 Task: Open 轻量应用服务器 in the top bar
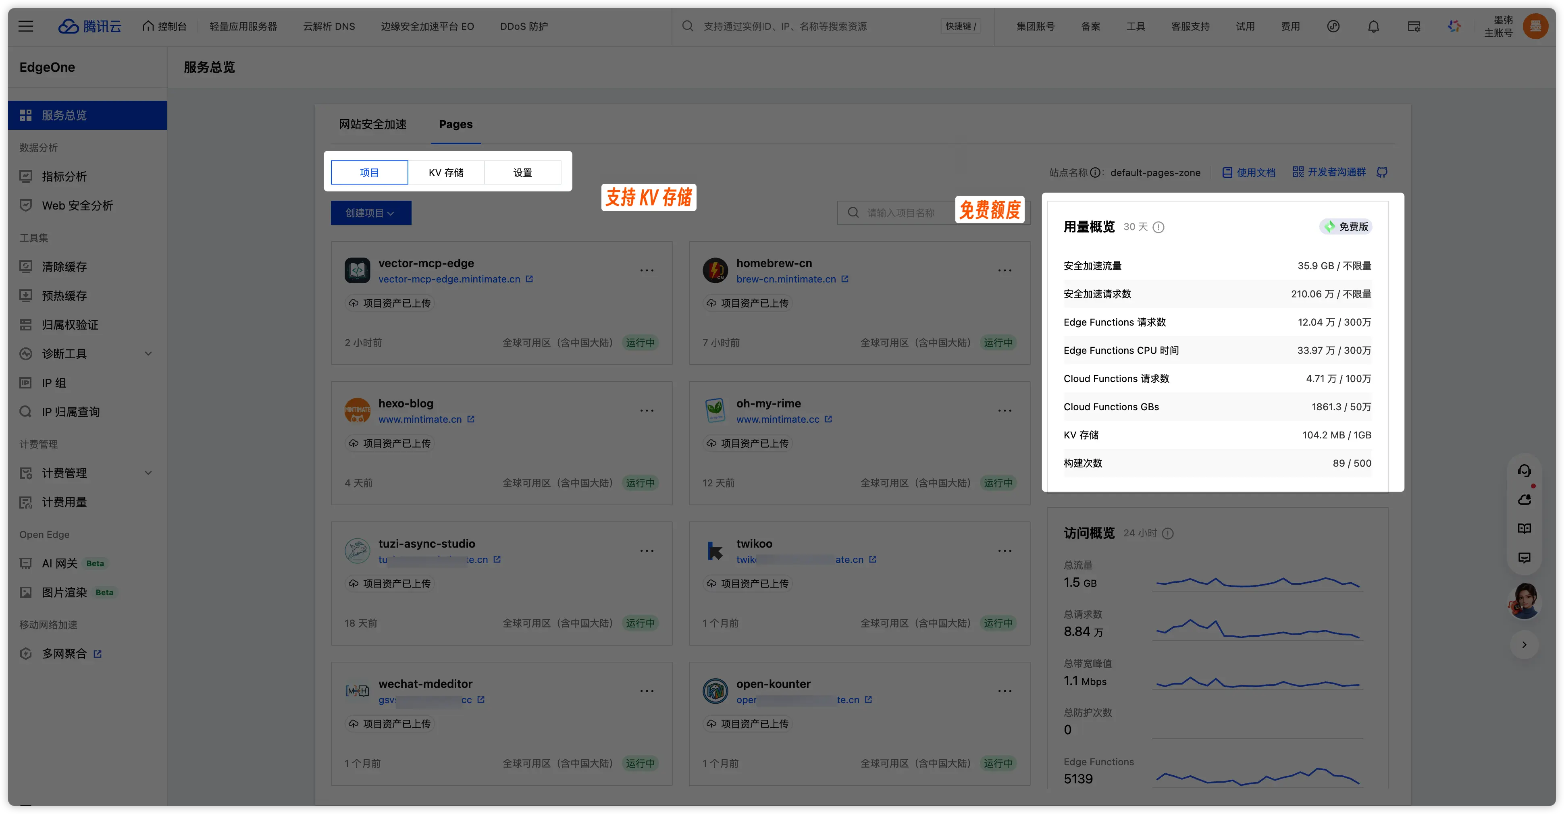243,26
